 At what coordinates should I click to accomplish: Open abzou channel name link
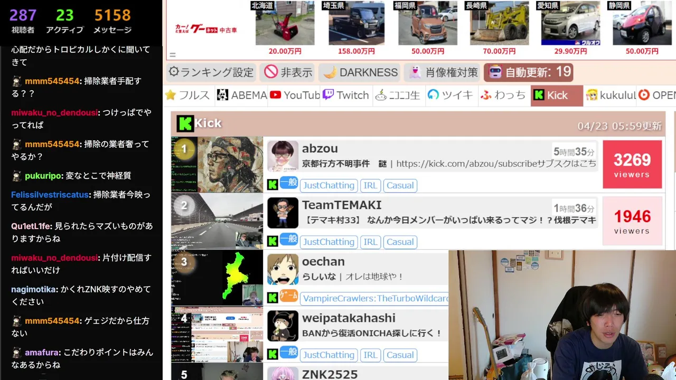tap(320, 149)
